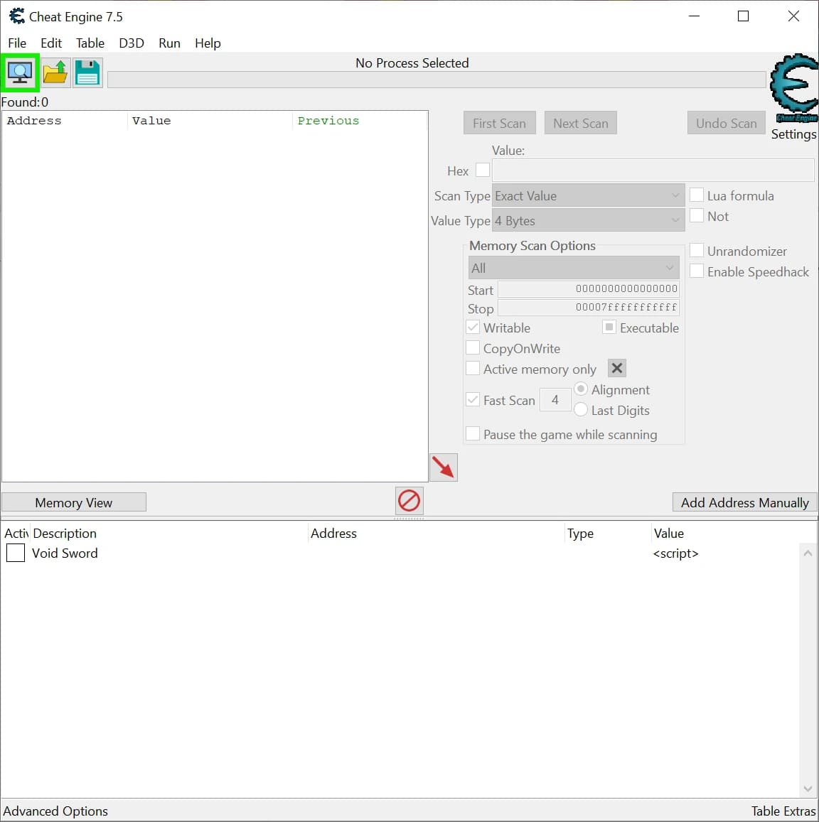The height and width of the screenshot is (822, 819).
Task: Click the address list Address column header
Action: pos(437,533)
